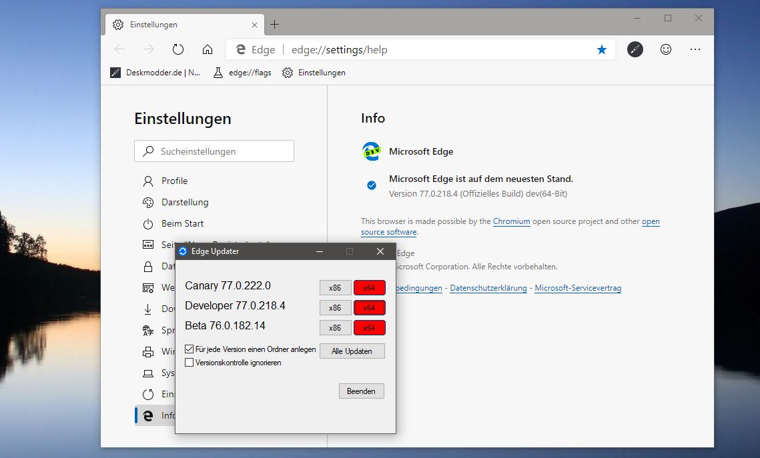Select the Einstellungen browser tab
Screen dimensions: 760x458
click(x=185, y=24)
